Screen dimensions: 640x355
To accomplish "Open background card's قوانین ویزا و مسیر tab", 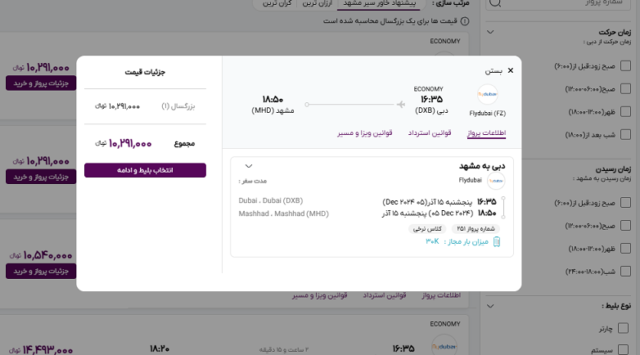I will point(320,295).
